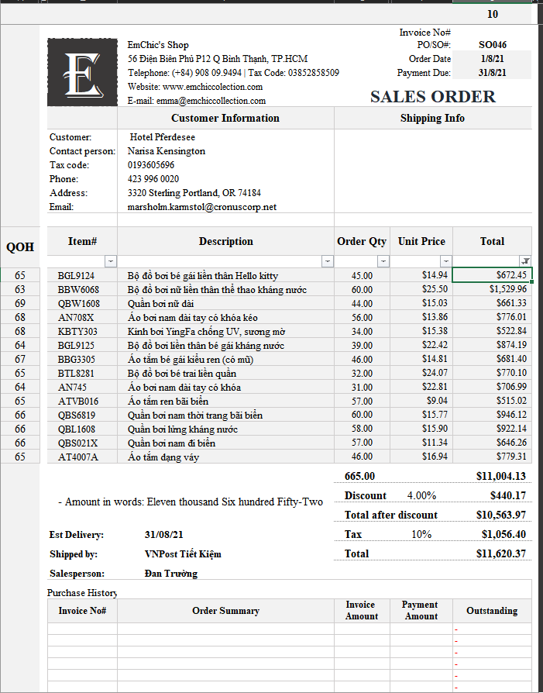Select tax code 0193605696
This screenshot has height=693, width=543.
[x=151, y=165]
